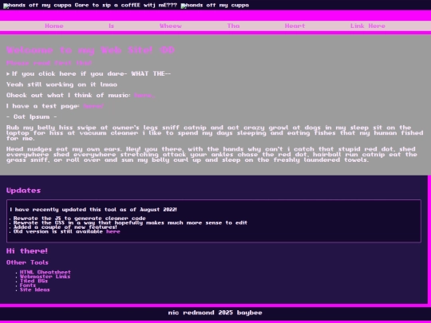Open the Tiled BGs link

(x=34, y=281)
